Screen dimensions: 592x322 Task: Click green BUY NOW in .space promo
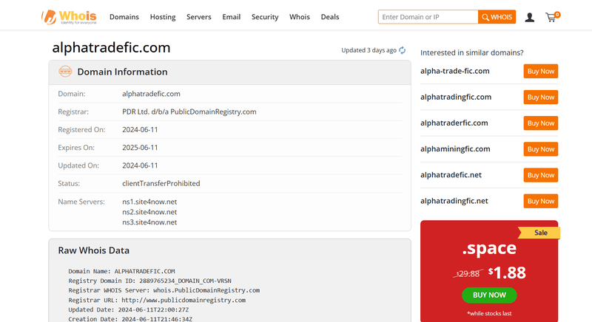coord(489,295)
